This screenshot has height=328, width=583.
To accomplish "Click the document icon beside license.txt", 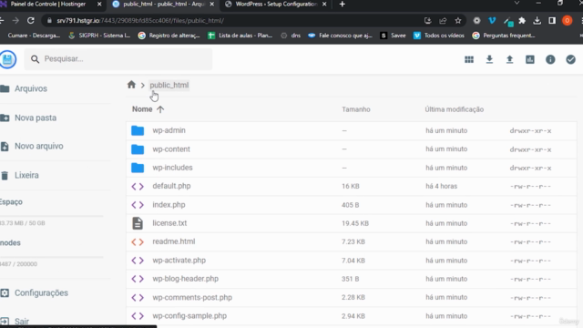I will [x=138, y=223].
